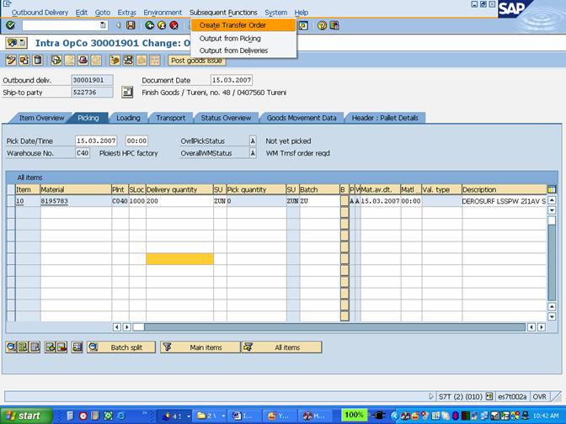566x424 pixels.
Task: Select Output from Picking menu item
Action: (230, 38)
